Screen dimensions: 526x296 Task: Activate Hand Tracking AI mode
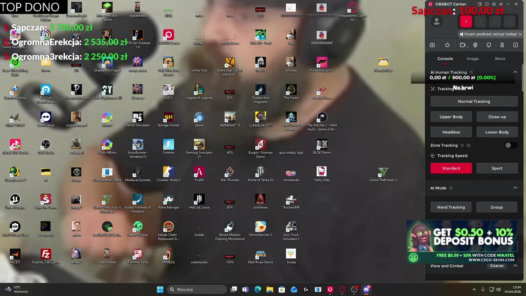(x=451, y=207)
